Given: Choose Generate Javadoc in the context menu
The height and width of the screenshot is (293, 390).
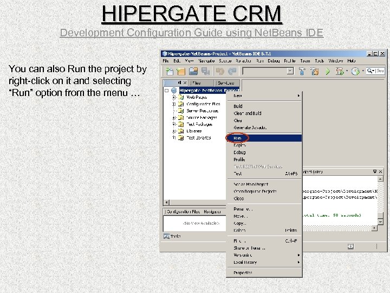Looking at the screenshot, I should click(x=264, y=128).
